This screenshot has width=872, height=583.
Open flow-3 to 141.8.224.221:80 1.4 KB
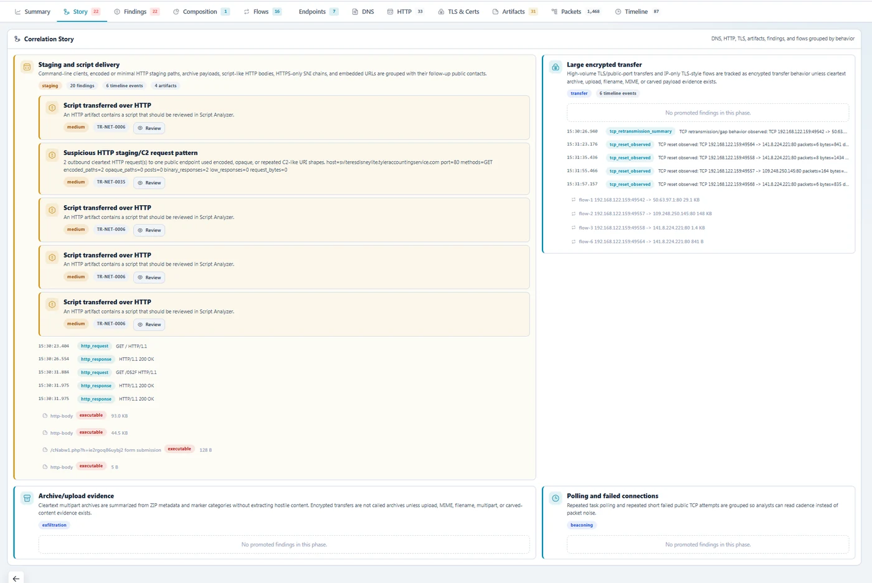click(642, 228)
